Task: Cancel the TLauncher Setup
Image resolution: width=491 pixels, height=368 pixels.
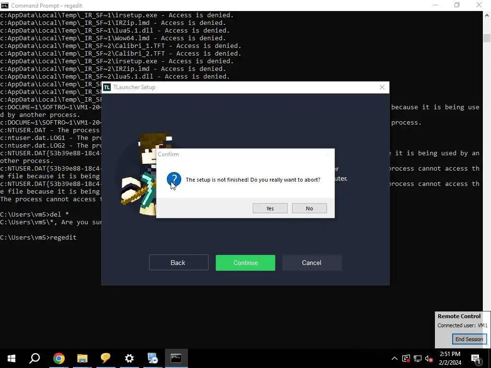Action: (312, 263)
